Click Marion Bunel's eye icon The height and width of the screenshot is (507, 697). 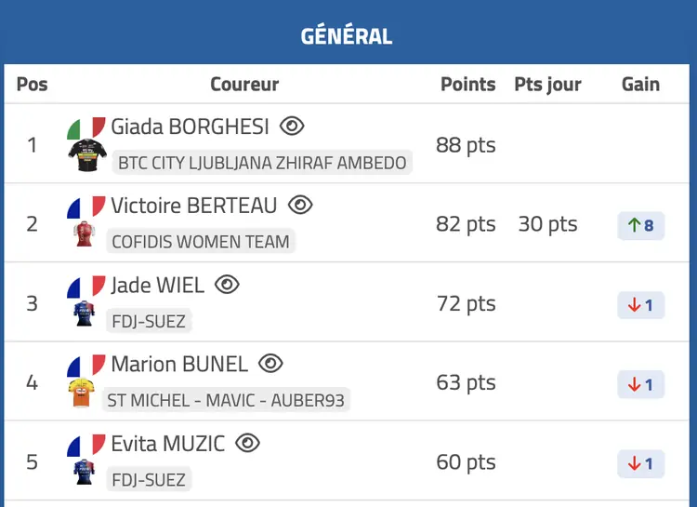pos(270,364)
